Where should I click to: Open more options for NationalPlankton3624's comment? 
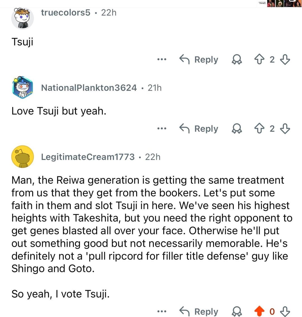coord(162,128)
